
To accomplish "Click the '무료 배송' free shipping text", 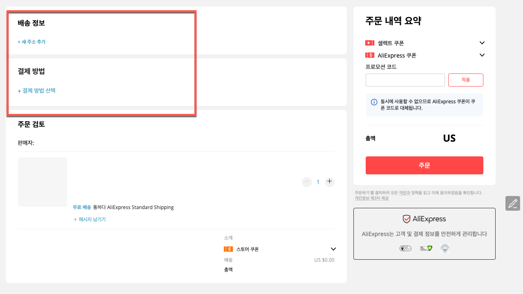I will pos(82,207).
